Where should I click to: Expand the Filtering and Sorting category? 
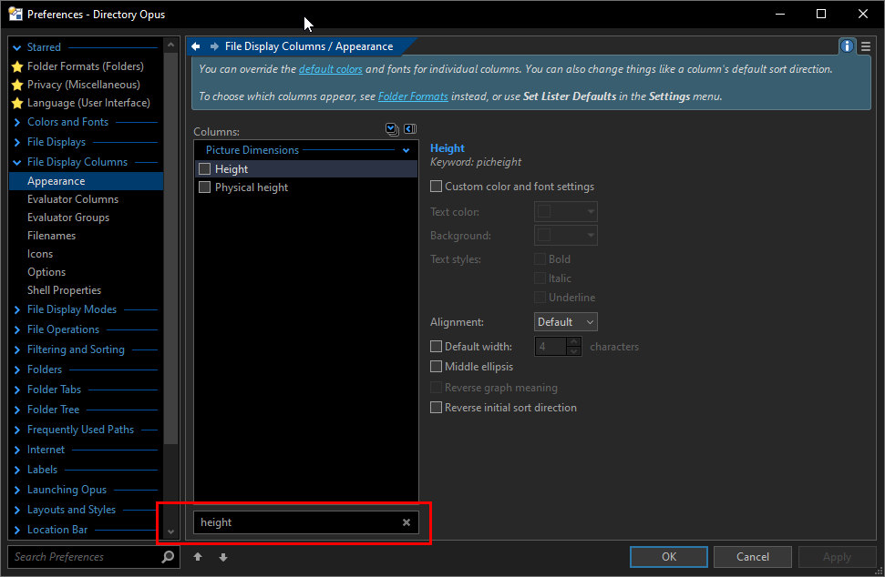click(x=17, y=349)
